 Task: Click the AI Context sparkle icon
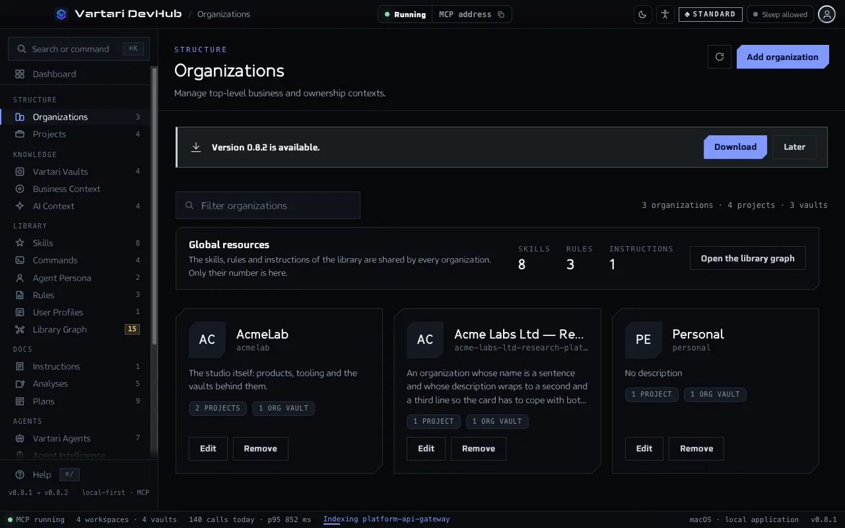click(20, 206)
